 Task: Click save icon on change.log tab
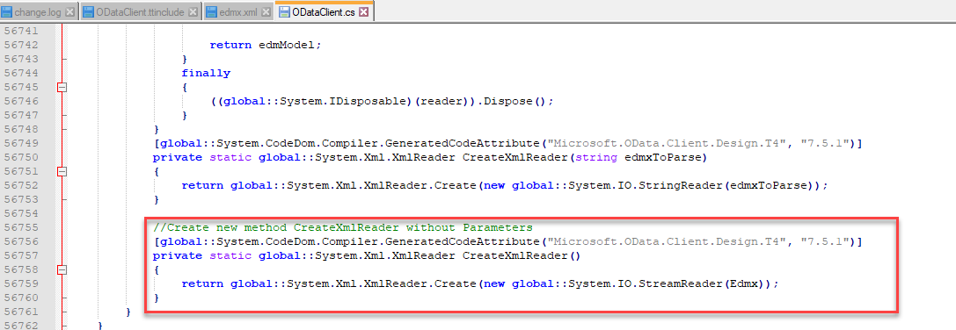[7, 12]
